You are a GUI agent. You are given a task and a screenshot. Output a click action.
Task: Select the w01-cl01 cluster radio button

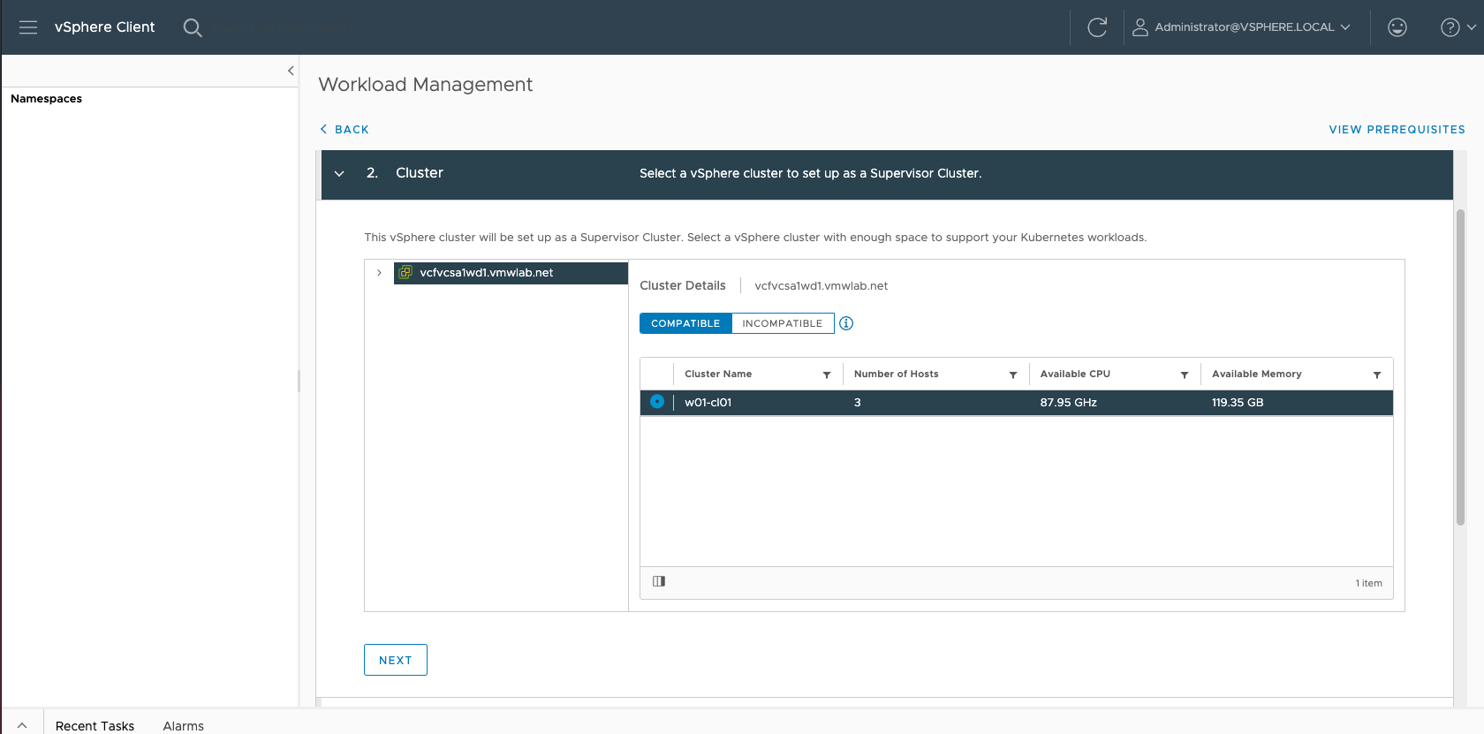click(x=657, y=402)
